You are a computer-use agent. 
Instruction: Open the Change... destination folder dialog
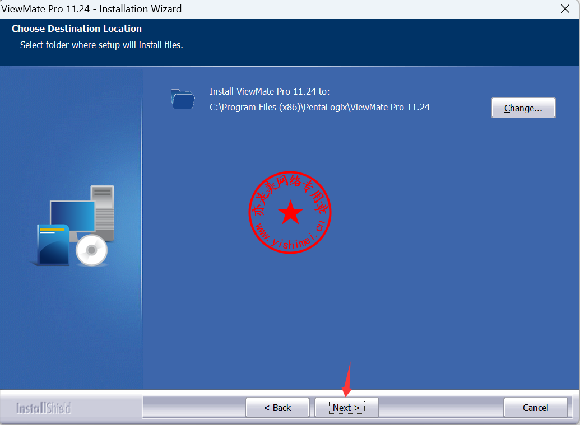coord(523,108)
